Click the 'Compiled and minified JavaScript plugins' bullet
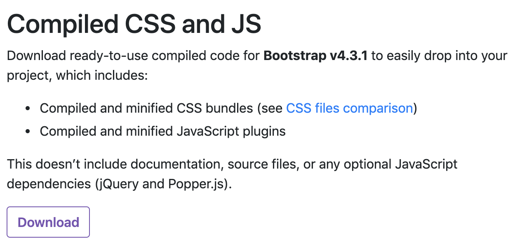The width and height of the screenshot is (522, 250). [x=163, y=132]
